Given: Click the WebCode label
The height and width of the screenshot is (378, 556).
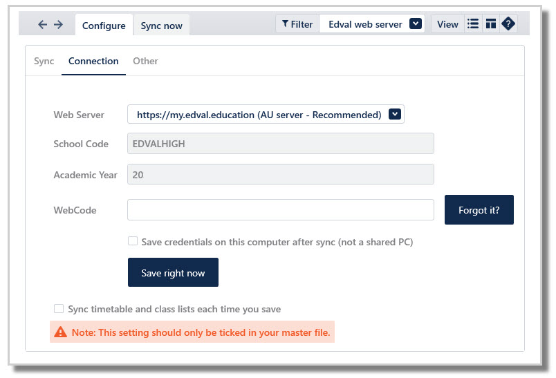Looking at the screenshot, I should 75,210.
